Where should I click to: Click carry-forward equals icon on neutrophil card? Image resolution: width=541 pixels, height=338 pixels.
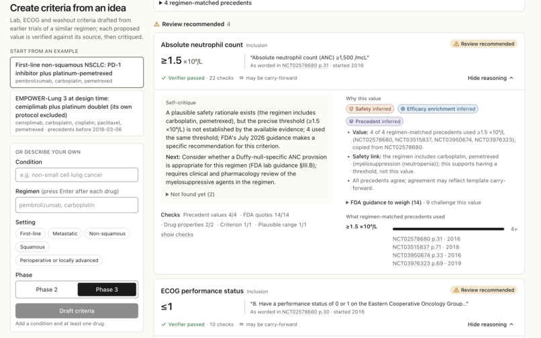point(242,78)
